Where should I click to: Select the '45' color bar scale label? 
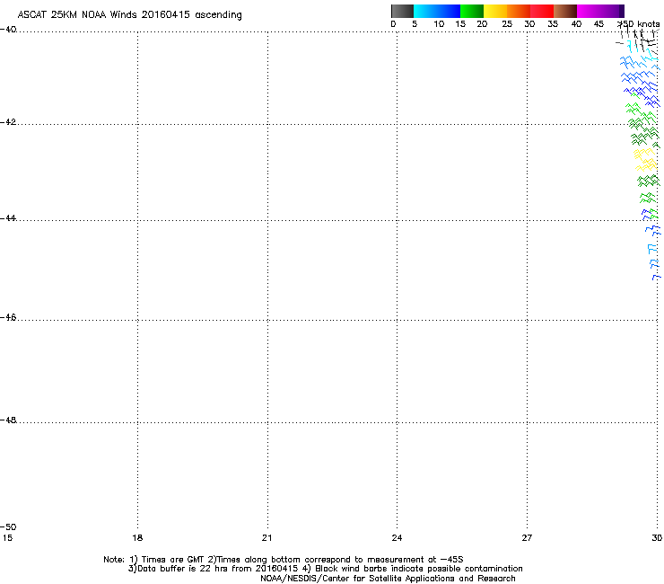tap(598, 24)
